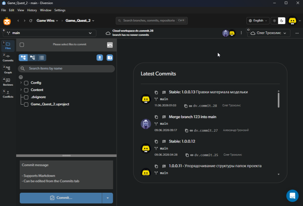Click the Diversion fox logo icon

coord(7,21)
